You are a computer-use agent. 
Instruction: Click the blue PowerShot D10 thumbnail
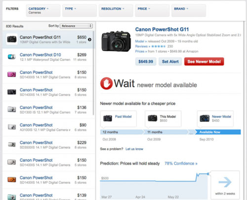point(12,57)
